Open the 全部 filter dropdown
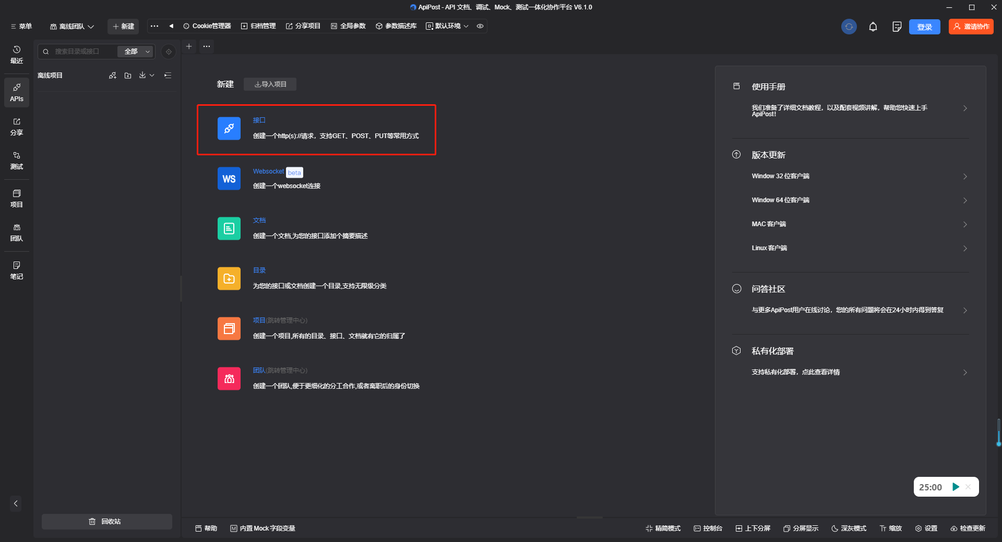 point(136,52)
